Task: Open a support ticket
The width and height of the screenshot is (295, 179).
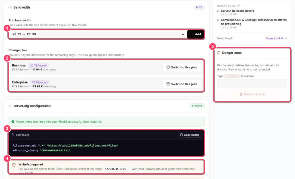Action: coord(276,38)
